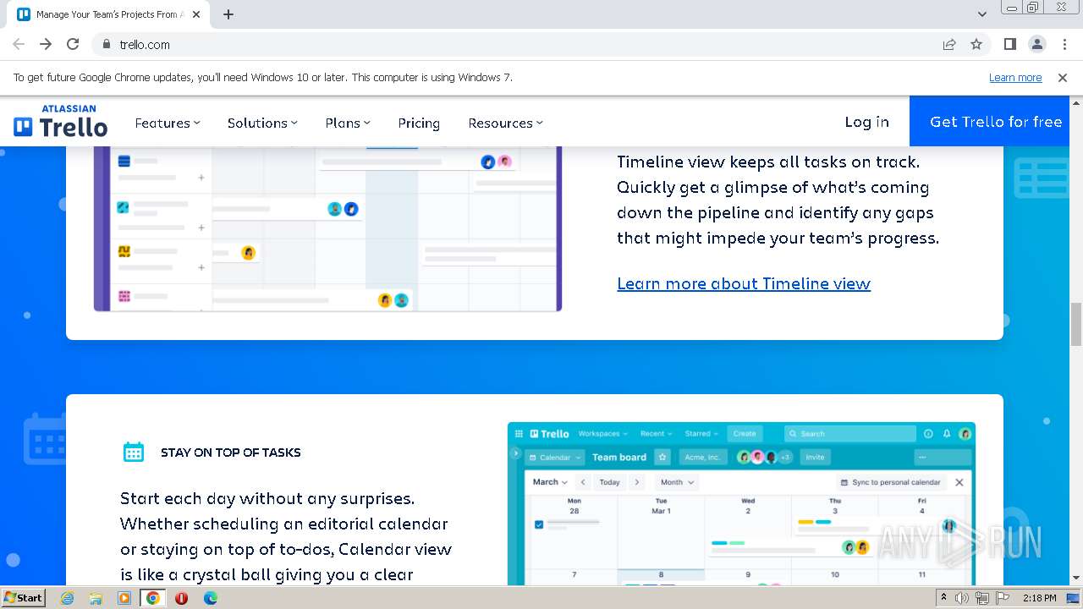Open Learn more about Timeline view link
1083x609 pixels.
[x=744, y=283]
